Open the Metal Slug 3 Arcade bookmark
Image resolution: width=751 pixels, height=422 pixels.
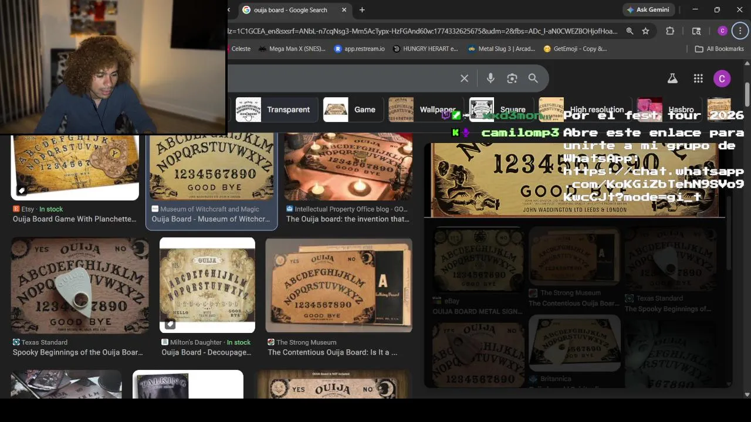[501, 49]
